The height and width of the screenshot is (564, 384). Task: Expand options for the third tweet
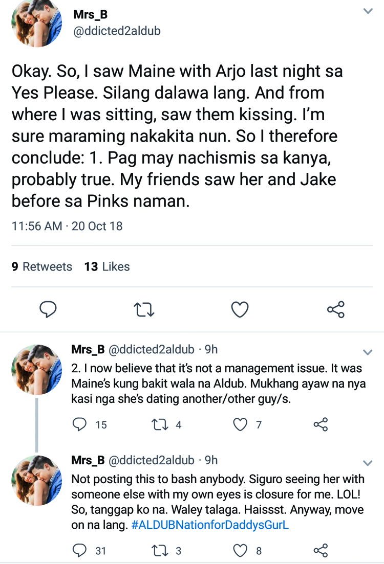coord(368,463)
